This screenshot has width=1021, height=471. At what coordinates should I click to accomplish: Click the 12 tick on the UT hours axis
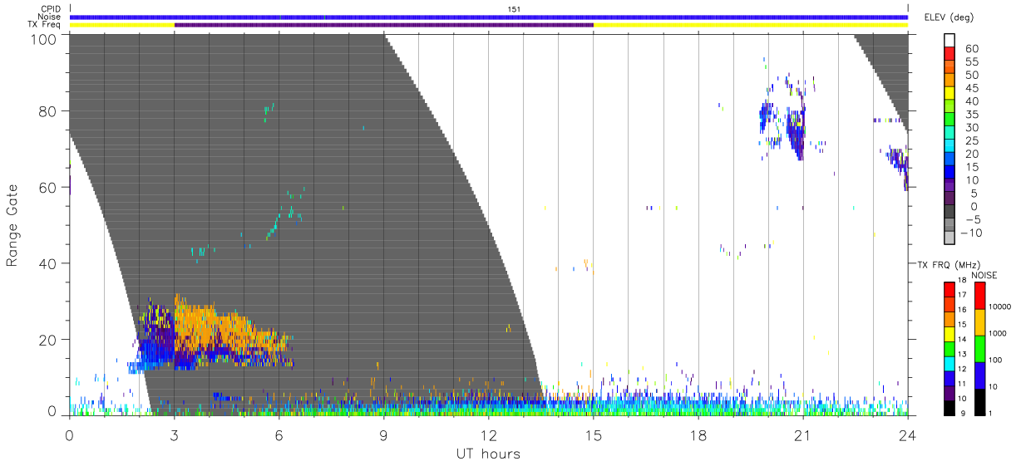click(x=489, y=434)
